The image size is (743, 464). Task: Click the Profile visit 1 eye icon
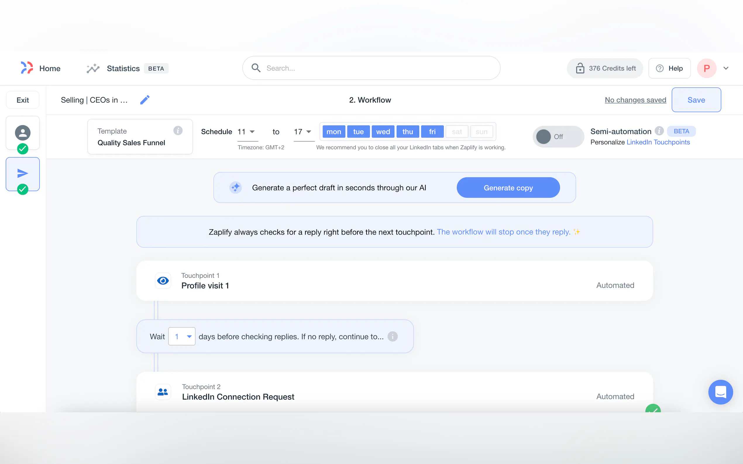tap(163, 281)
